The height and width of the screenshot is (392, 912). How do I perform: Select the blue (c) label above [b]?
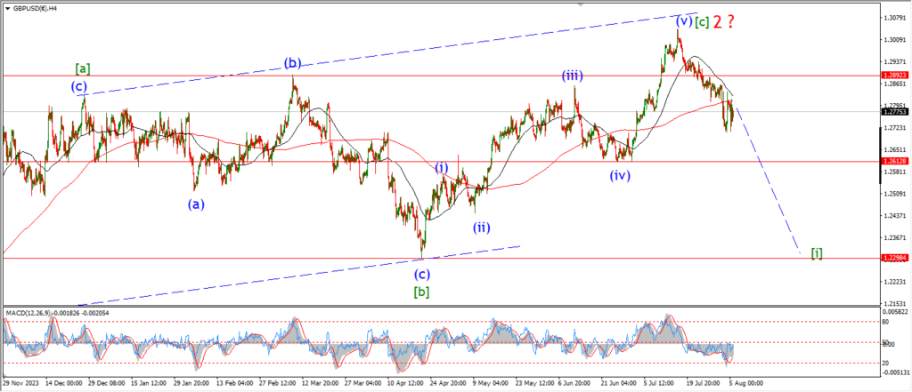click(422, 274)
